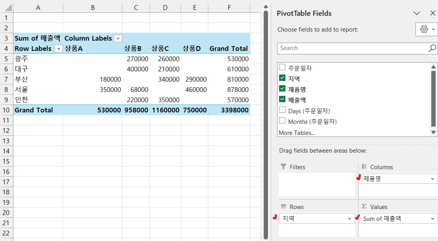
Task: Open the Sum of 매출액 dropdown in Values
Action: 432,219
